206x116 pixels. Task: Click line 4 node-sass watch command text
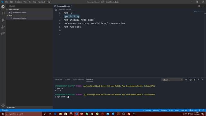tap(94, 23)
